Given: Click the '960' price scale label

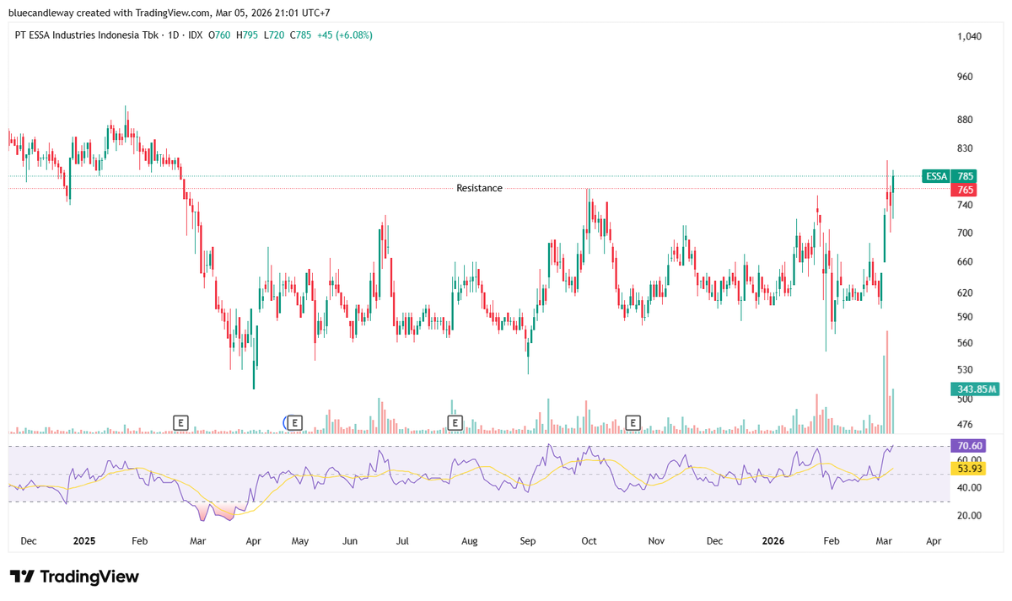Looking at the screenshot, I should pyautogui.click(x=966, y=76).
